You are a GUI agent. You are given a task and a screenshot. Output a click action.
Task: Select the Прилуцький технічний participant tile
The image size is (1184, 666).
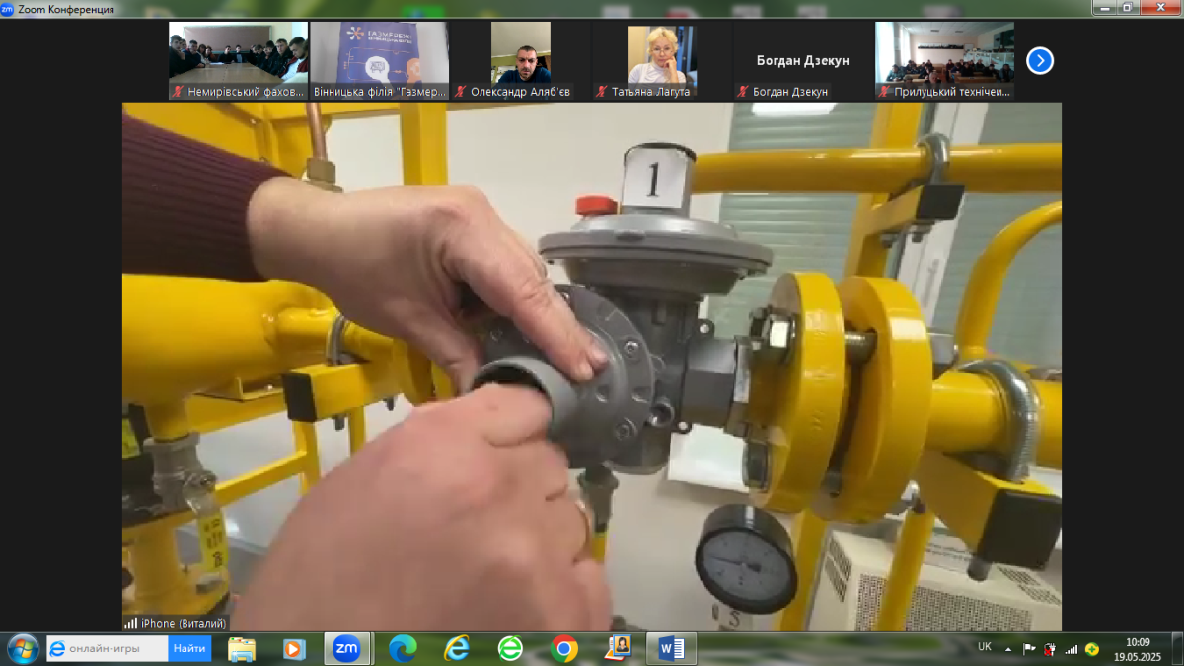pos(944,59)
